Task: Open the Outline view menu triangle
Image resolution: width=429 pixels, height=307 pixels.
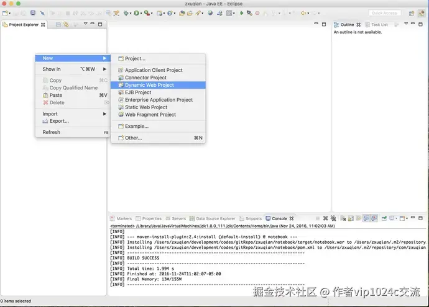Action: pos(406,24)
